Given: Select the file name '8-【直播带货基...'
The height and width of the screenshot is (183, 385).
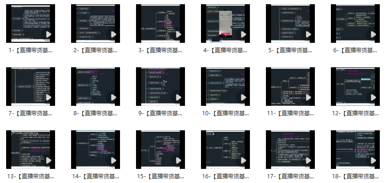Looking at the screenshot, I should click(96, 113).
